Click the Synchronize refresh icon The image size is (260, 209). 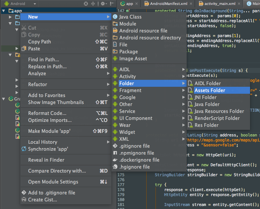click(24, 149)
